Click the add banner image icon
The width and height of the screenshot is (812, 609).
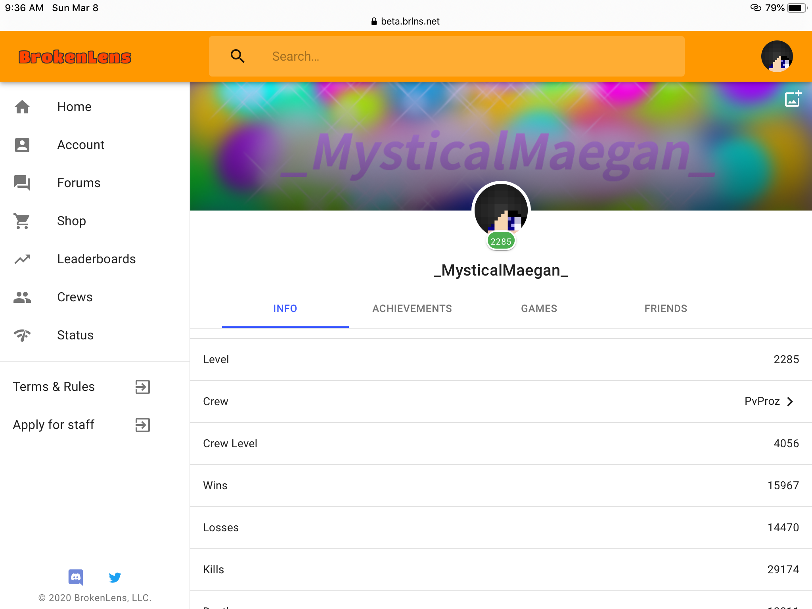coord(793,99)
